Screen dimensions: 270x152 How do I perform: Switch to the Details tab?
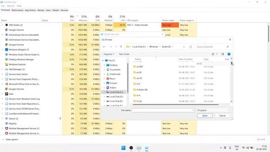[x=55, y=10]
